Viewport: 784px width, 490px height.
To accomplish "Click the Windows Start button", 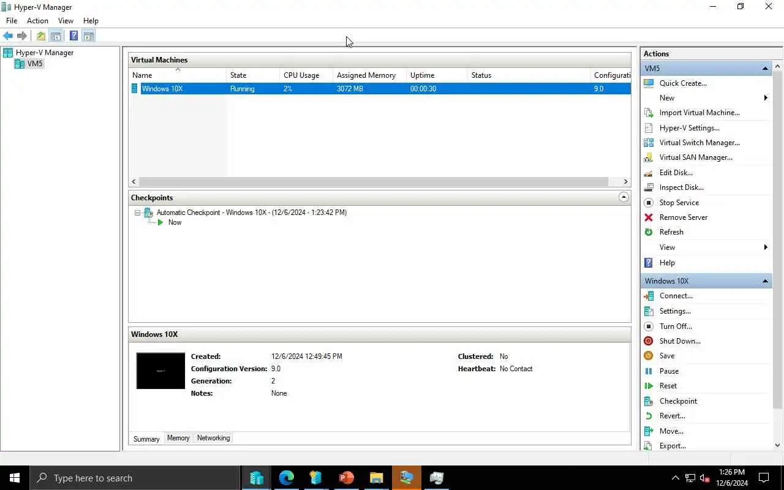I will point(15,478).
